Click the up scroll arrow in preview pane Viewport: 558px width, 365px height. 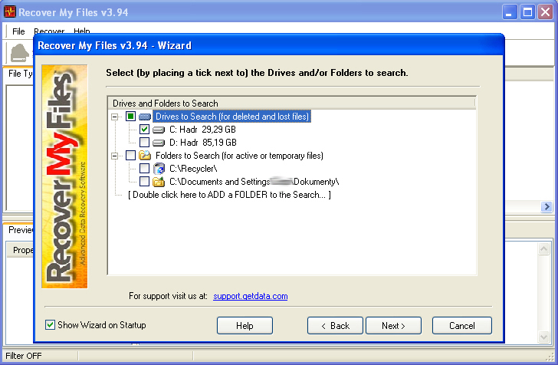pyautogui.click(x=543, y=248)
